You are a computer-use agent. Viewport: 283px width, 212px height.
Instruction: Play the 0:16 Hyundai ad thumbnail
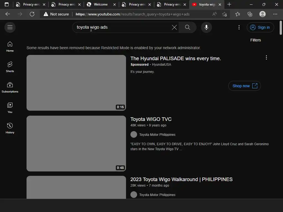76,83
